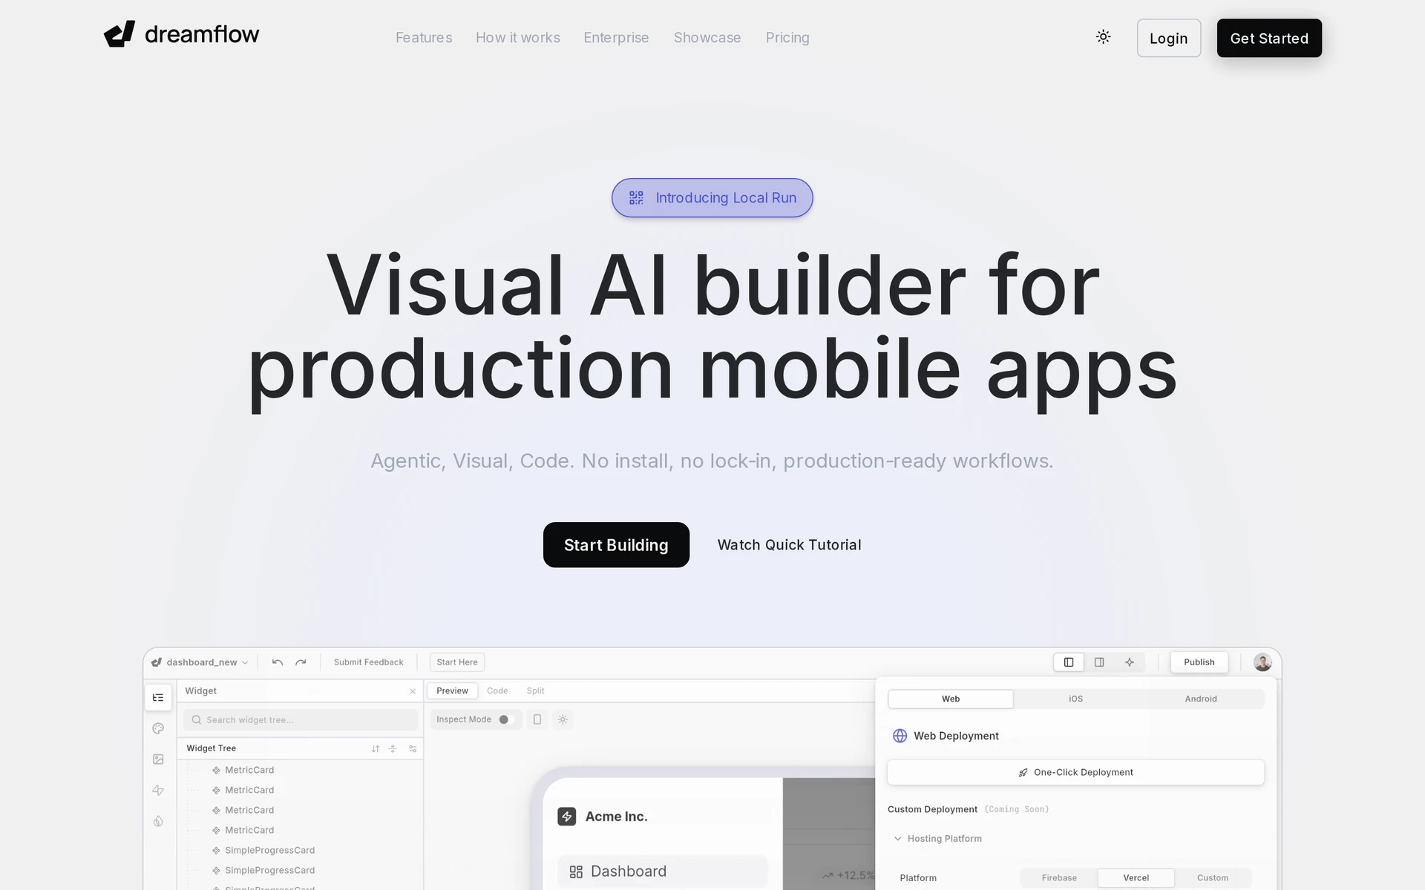The width and height of the screenshot is (1425, 890).
Task: Choose Firebase as the platform
Action: click(x=1059, y=878)
